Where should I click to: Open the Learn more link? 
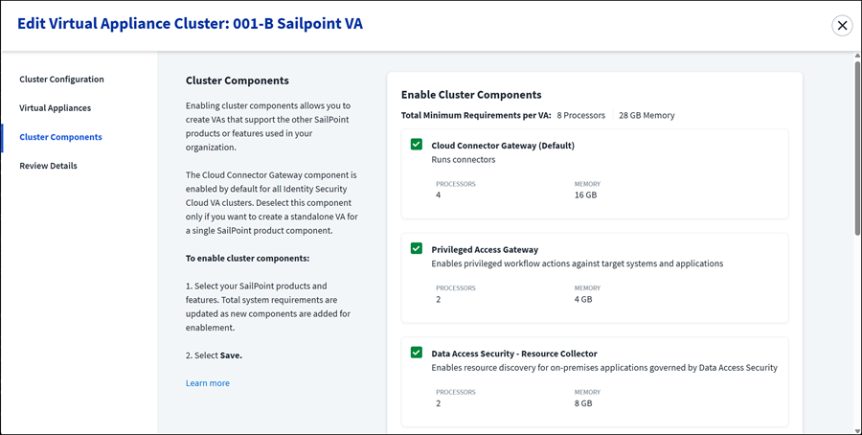[x=208, y=382]
